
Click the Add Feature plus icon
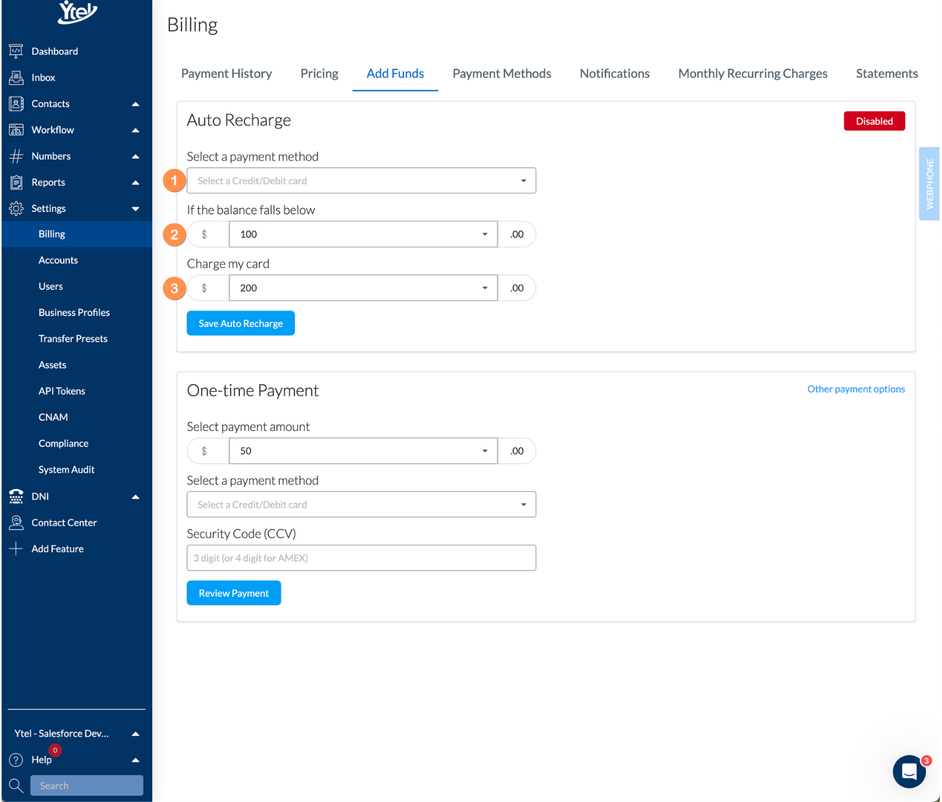[16, 549]
